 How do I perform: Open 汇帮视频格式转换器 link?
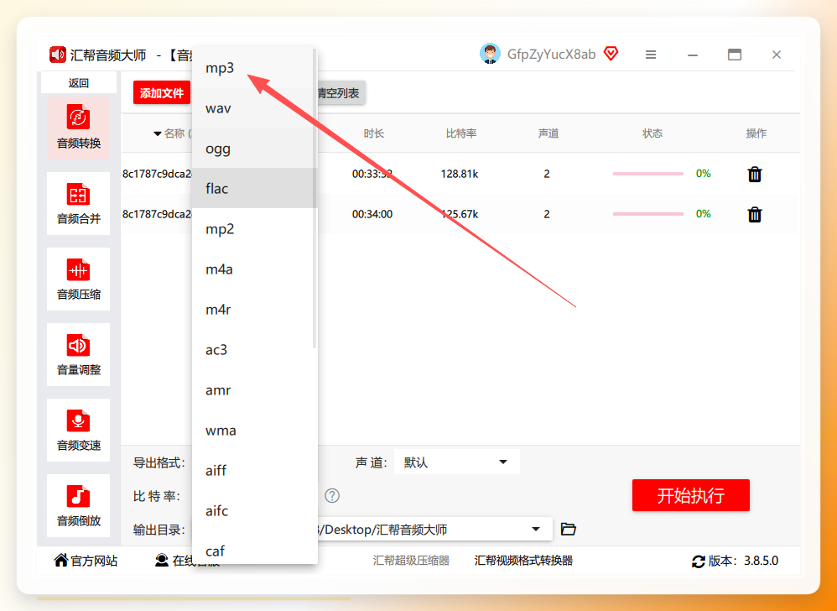[523, 561]
